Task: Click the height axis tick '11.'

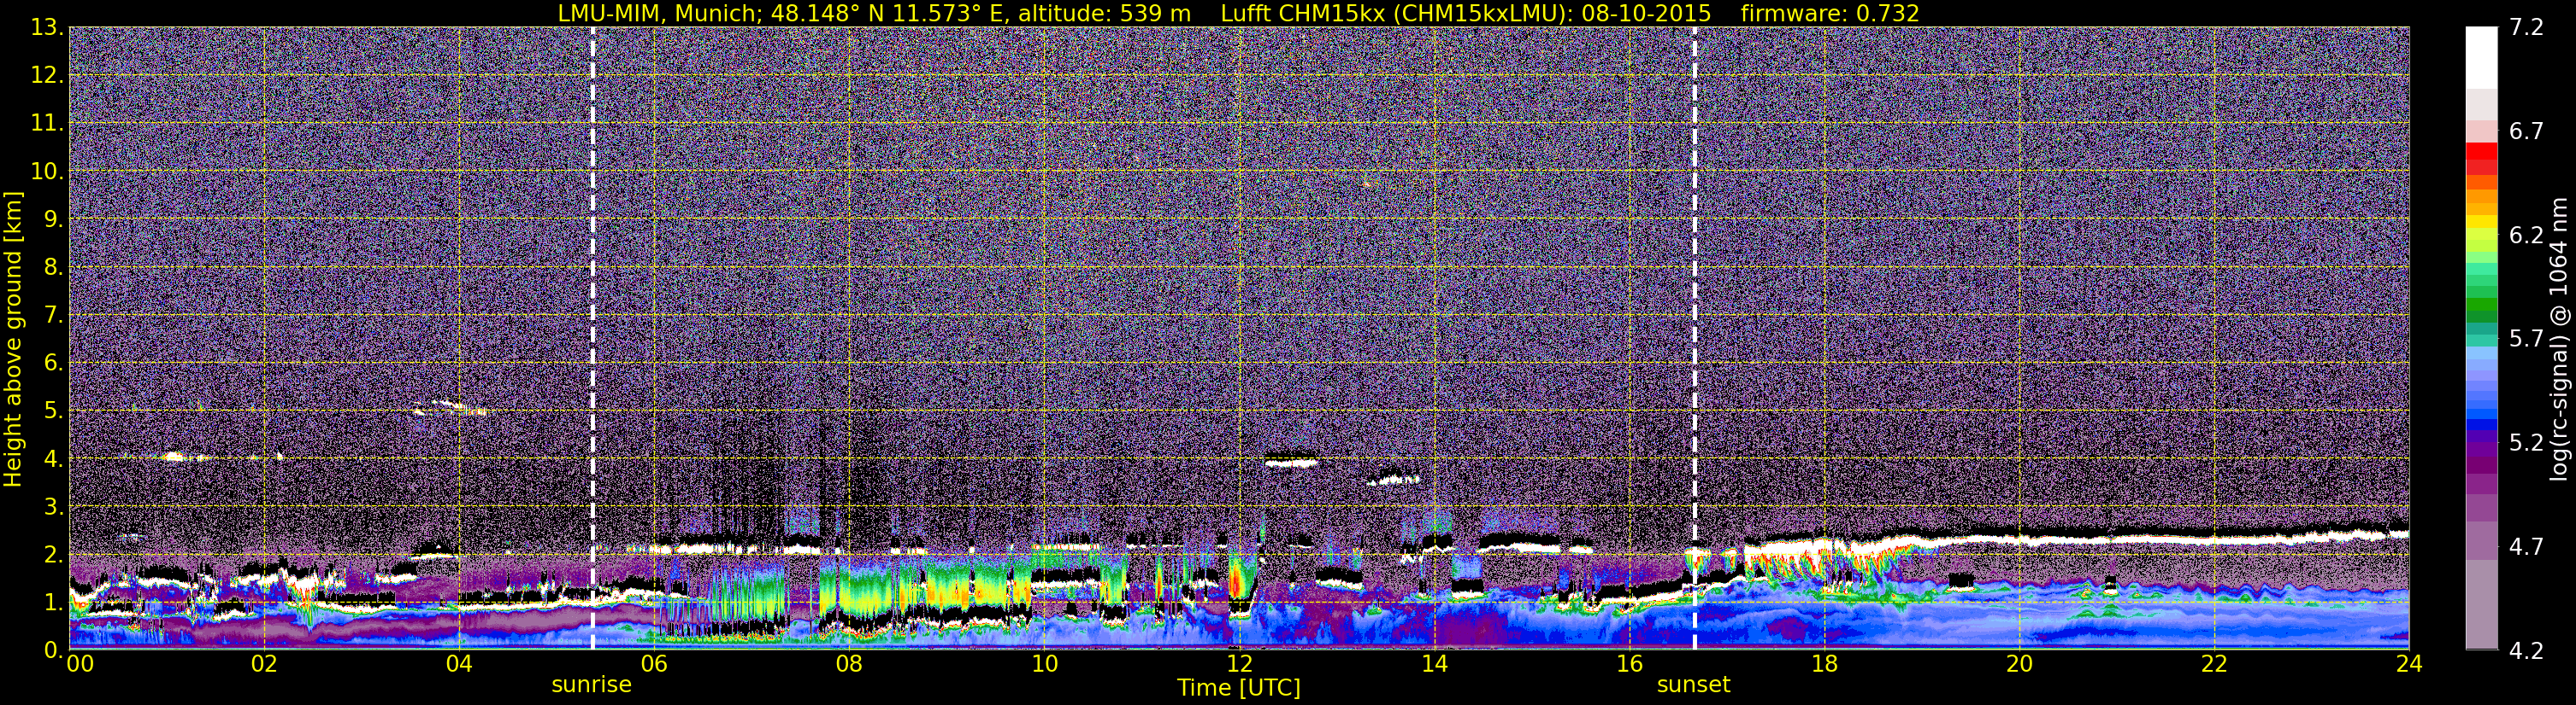Action: pos(47,123)
